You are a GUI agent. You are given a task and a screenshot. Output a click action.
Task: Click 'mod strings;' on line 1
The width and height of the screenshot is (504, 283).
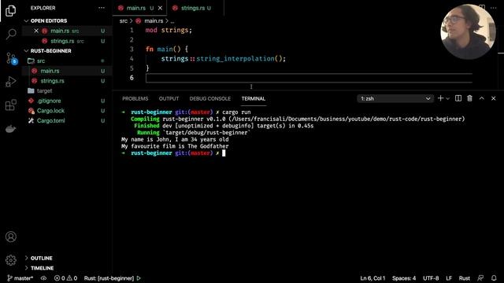tap(169, 30)
